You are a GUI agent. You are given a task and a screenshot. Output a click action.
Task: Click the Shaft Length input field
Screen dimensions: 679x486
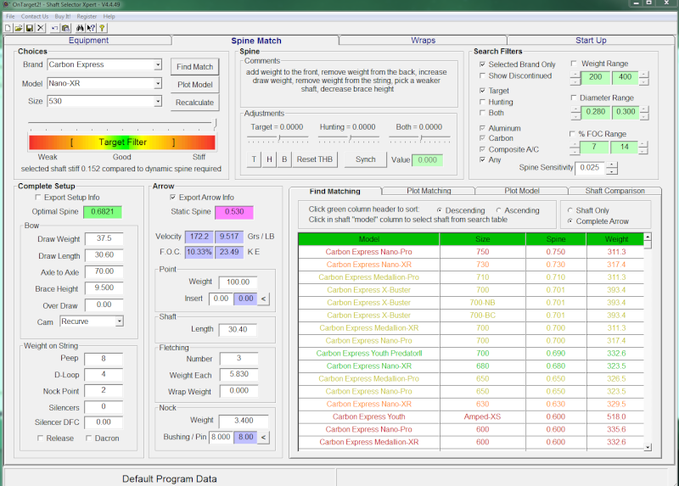[238, 330]
